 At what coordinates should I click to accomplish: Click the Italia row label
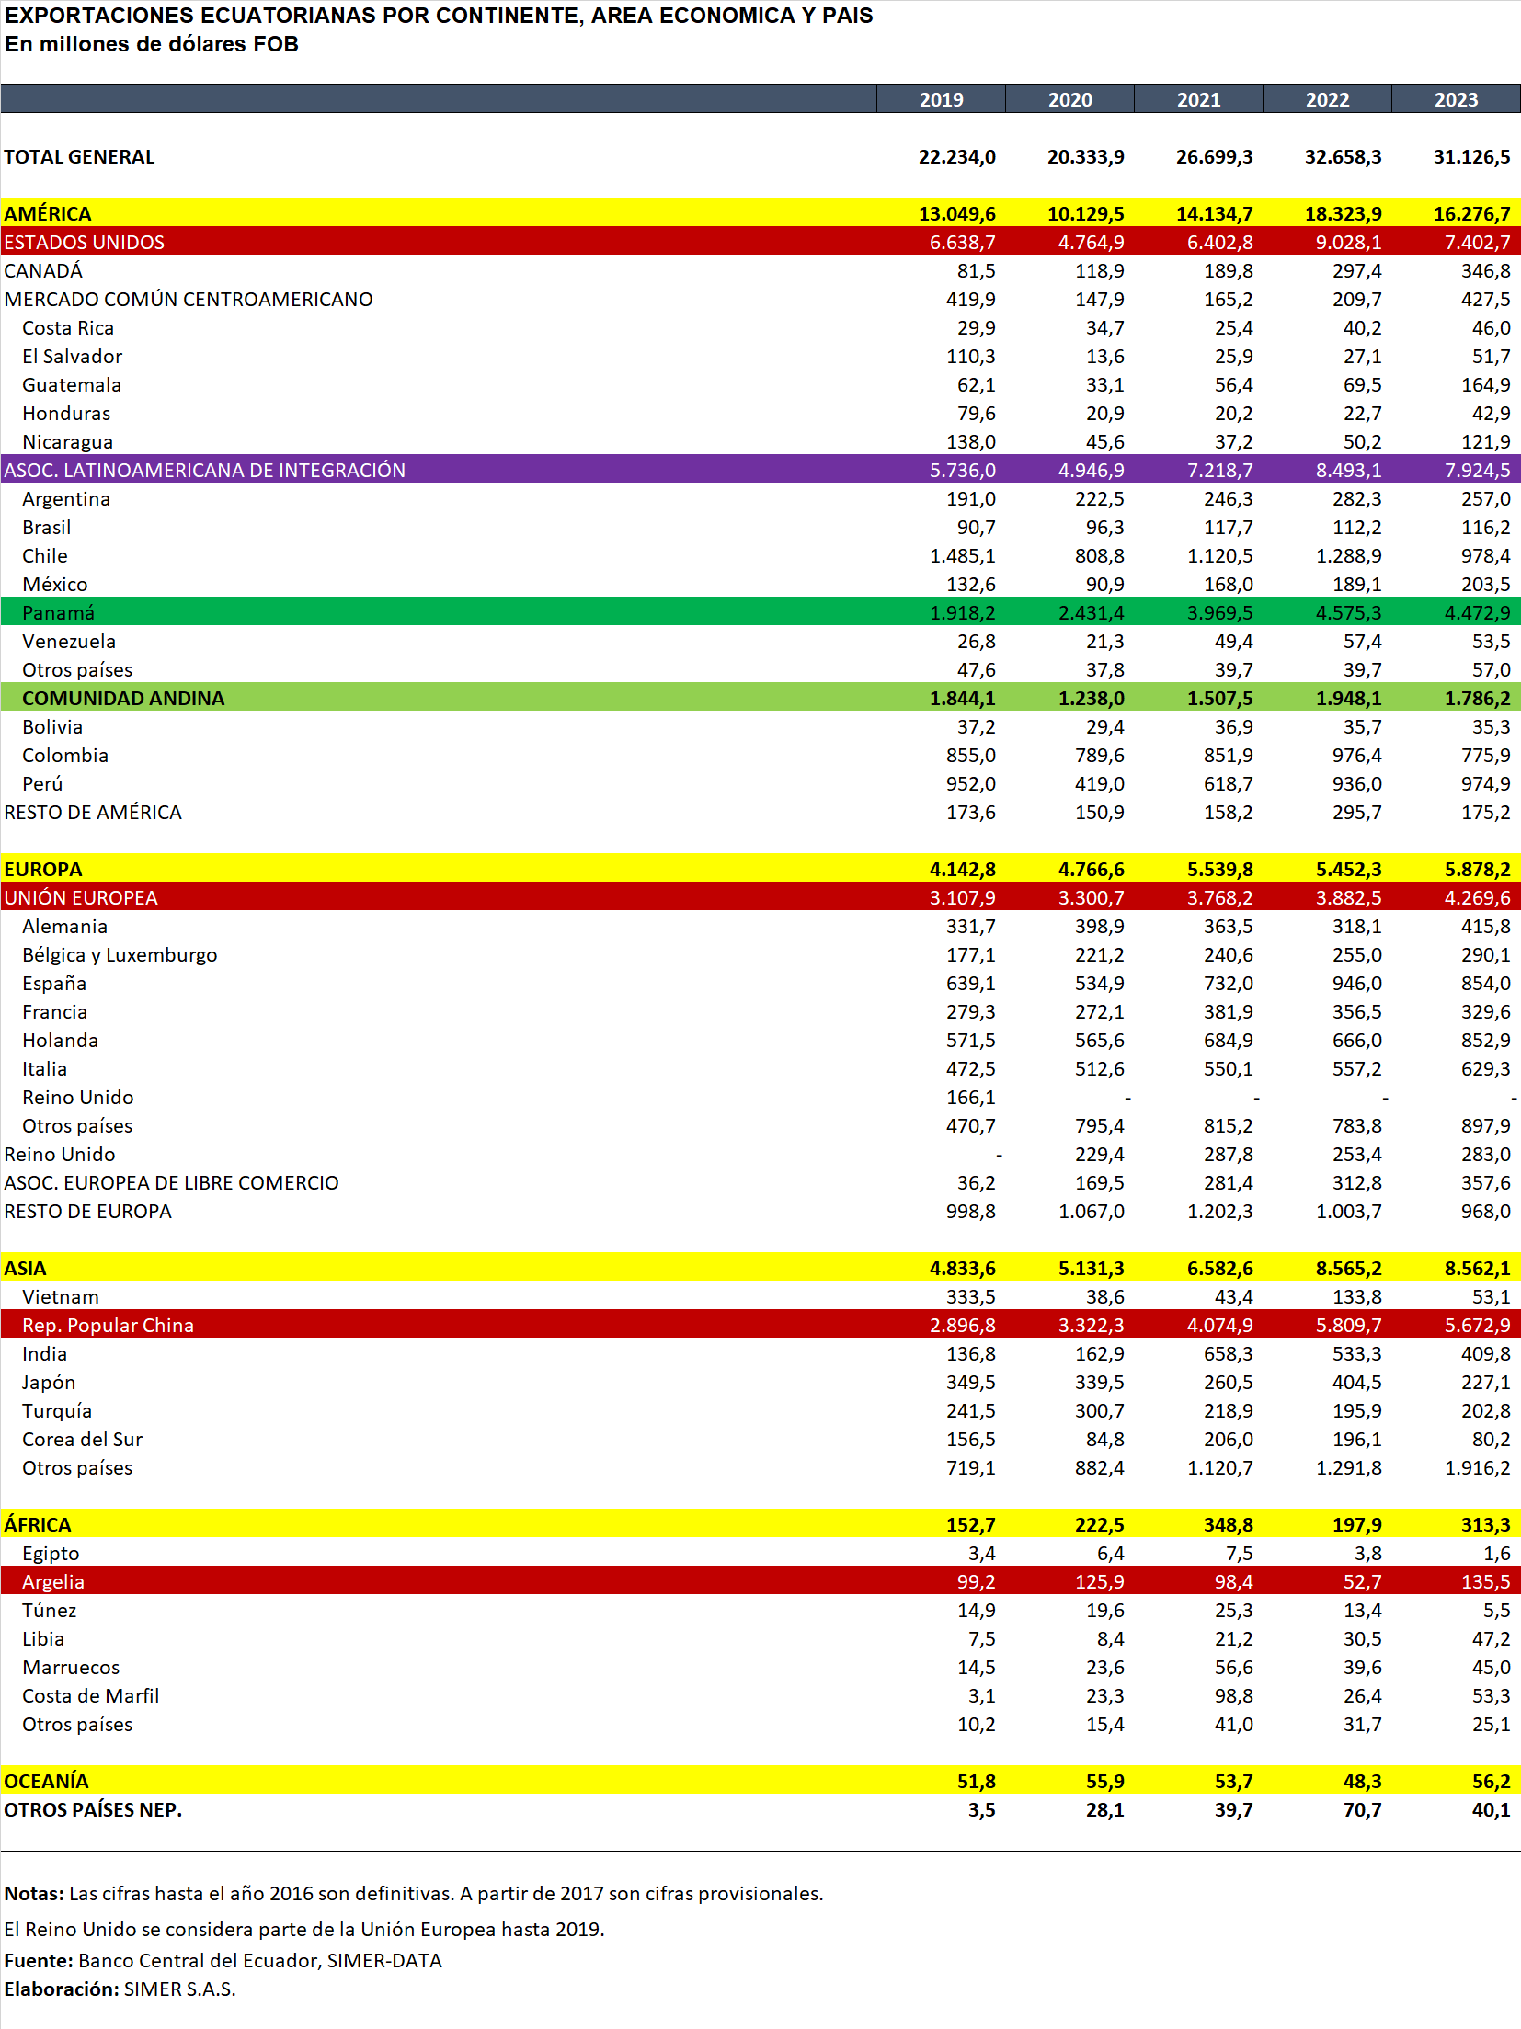44,1069
